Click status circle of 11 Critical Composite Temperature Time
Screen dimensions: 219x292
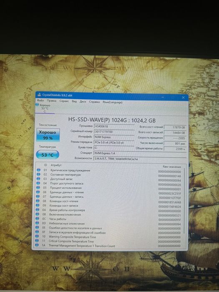(37, 241)
